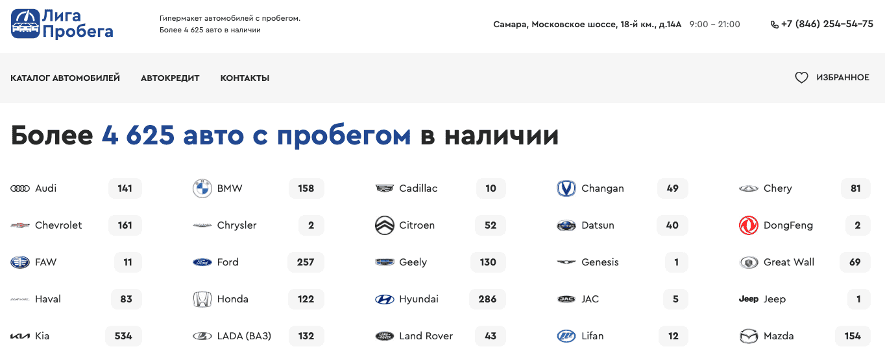Select the Citroen brand name
The height and width of the screenshot is (362, 885).
tap(417, 225)
